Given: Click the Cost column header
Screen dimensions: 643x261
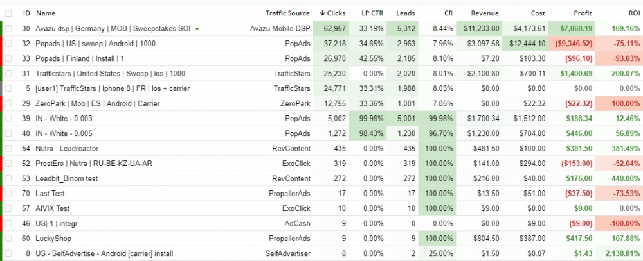Looking at the screenshot, I should [x=538, y=13].
